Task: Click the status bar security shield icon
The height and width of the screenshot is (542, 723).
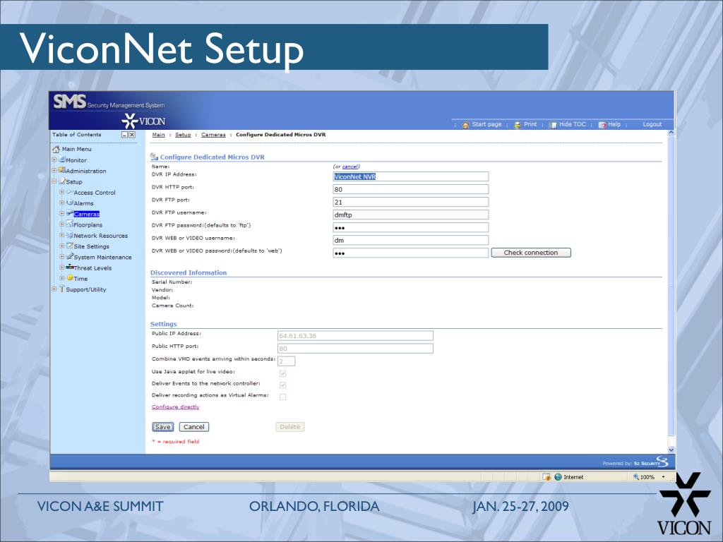Action: tap(546, 477)
